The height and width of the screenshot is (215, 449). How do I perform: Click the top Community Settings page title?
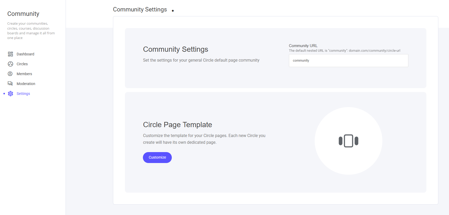pyautogui.click(x=140, y=10)
